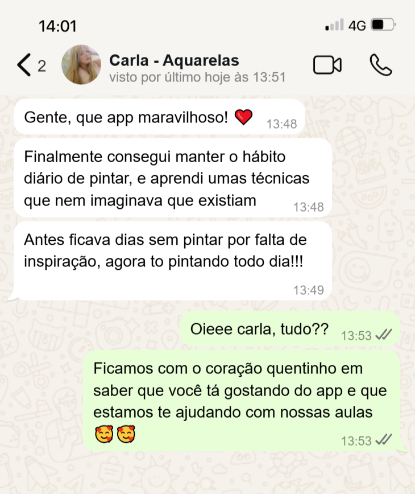Tap the smiling hearts emojis
415x494 pixels.
pos(115,434)
